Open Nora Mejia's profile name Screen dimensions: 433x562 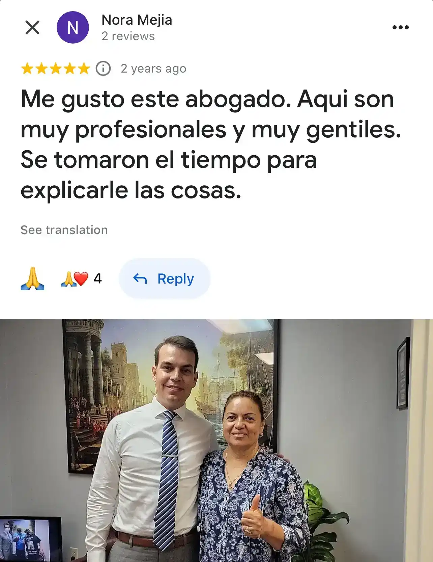pos(137,20)
